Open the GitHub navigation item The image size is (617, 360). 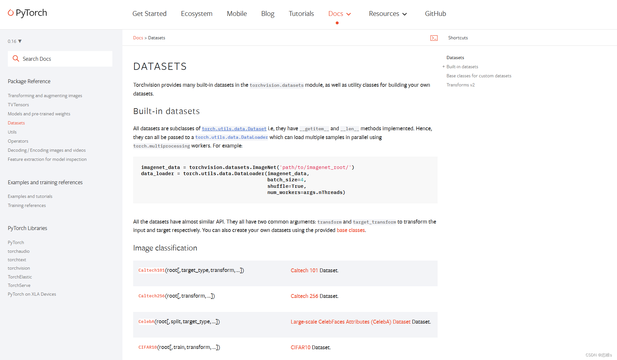[435, 14]
